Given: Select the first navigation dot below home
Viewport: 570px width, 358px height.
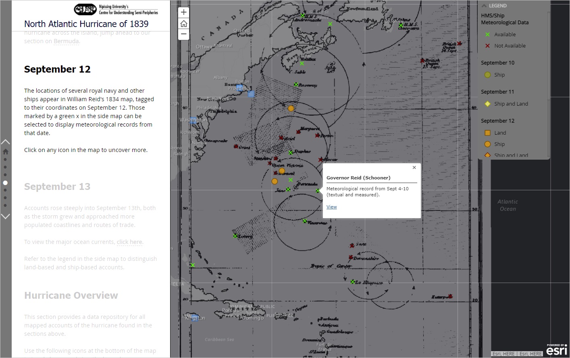Looking at the screenshot, I should [x=5, y=159].
